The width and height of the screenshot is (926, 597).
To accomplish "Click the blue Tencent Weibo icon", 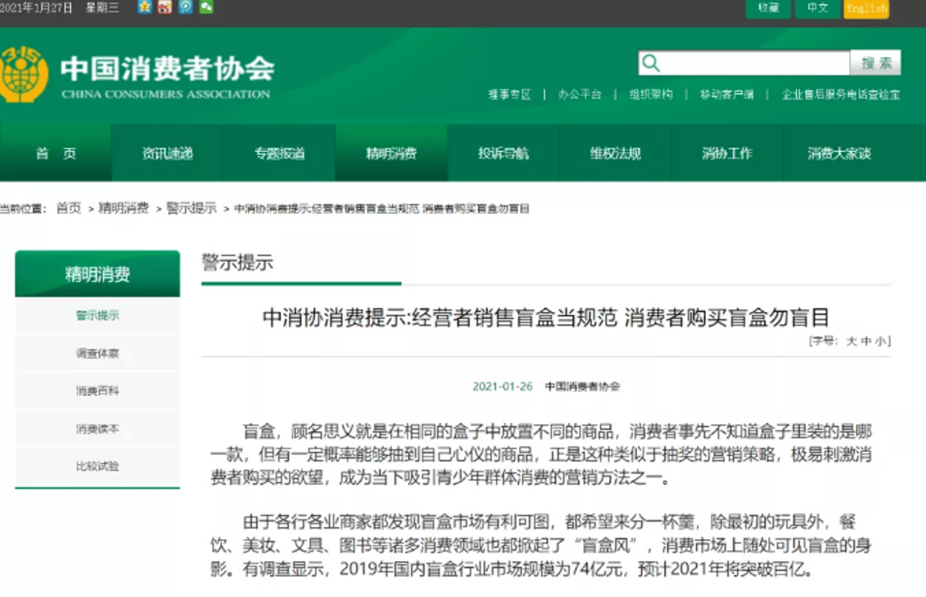I will (x=186, y=7).
